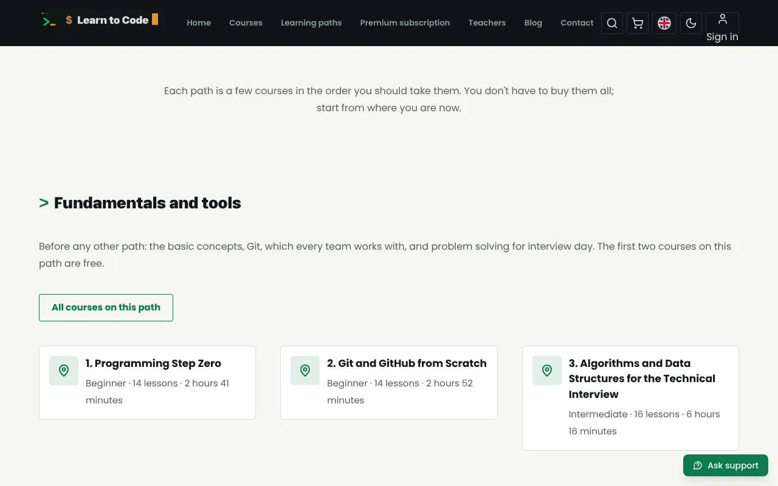Click 'Intermediate · 16 lessons · 6 hours 16 minutes'
The image size is (778, 486).
[x=644, y=423]
